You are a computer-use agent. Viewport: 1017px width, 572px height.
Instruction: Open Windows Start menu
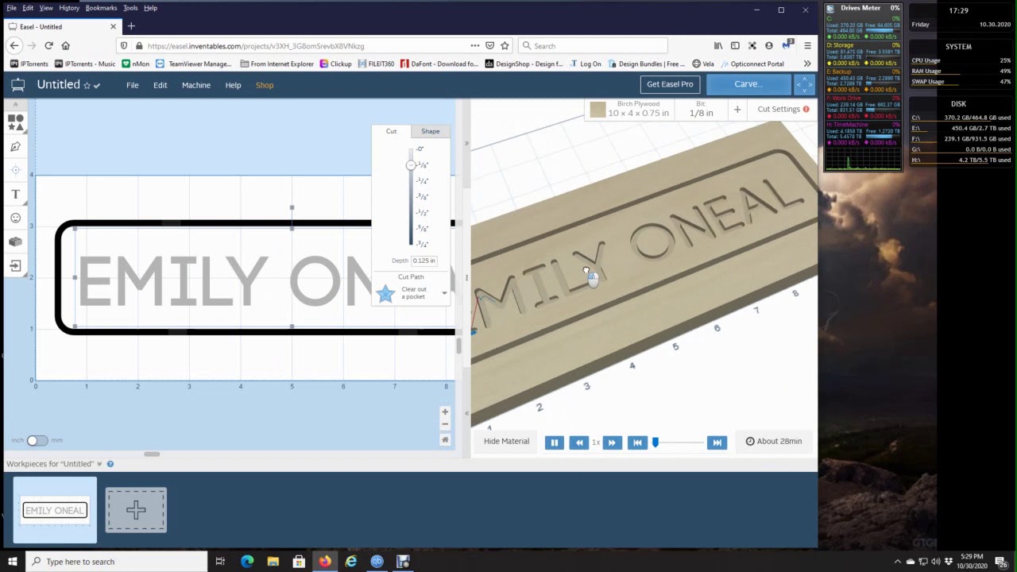click(12, 562)
